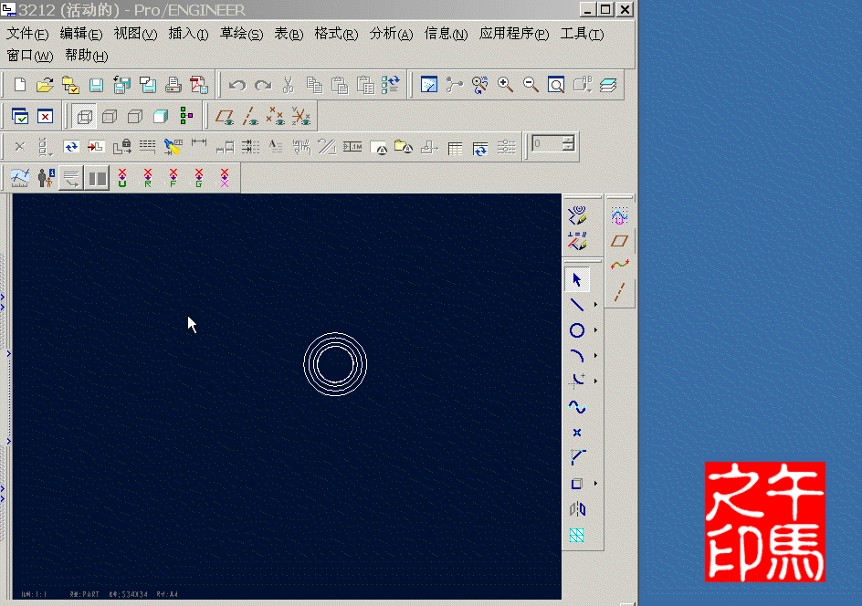Expand the Fillet tool flyout arrow
862x606 pixels.
click(x=595, y=381)
